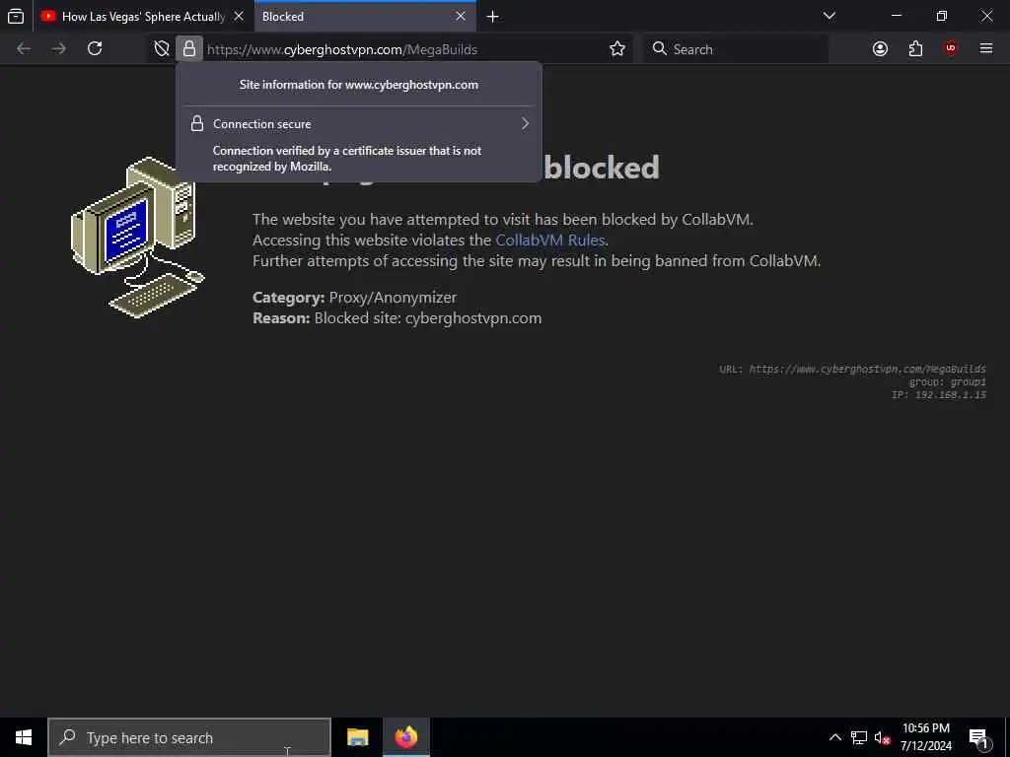Click the cyberghostvpn.com URL in address bar
Image resolution: width=1010 pixels, height=757 pixels.
tap(342, 49)
